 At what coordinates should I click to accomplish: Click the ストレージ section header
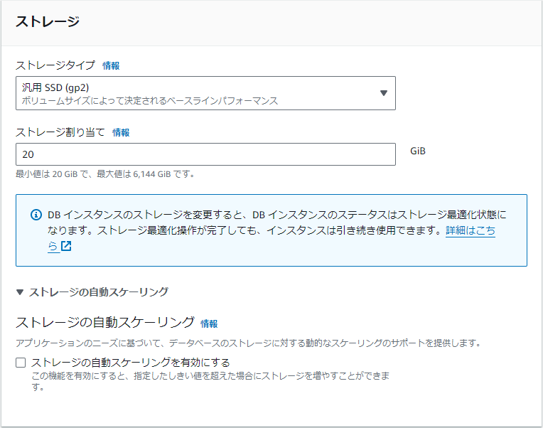(x=48, y=21)
